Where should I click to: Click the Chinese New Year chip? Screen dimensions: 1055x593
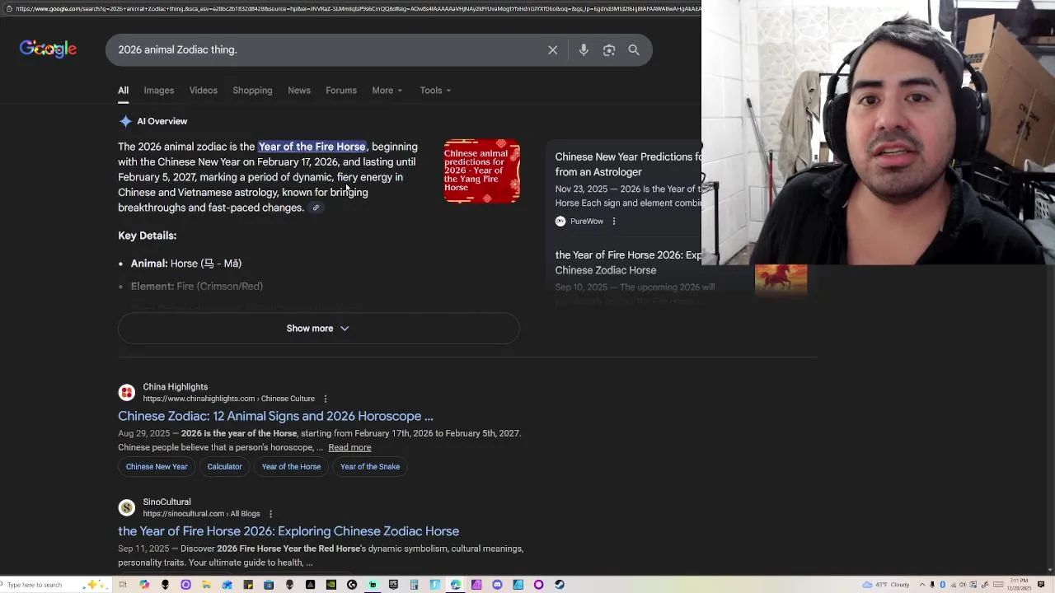[157, 467]
